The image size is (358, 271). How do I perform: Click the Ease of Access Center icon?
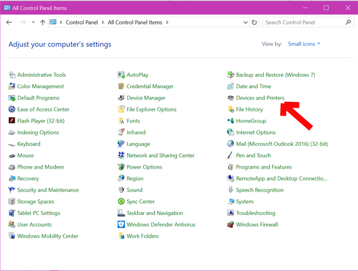(x=12, y=110)
